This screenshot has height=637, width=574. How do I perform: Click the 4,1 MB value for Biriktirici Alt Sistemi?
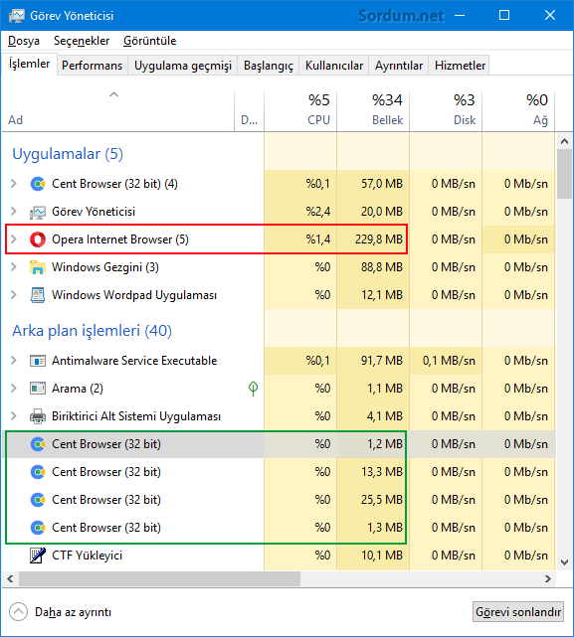[385, 416]
